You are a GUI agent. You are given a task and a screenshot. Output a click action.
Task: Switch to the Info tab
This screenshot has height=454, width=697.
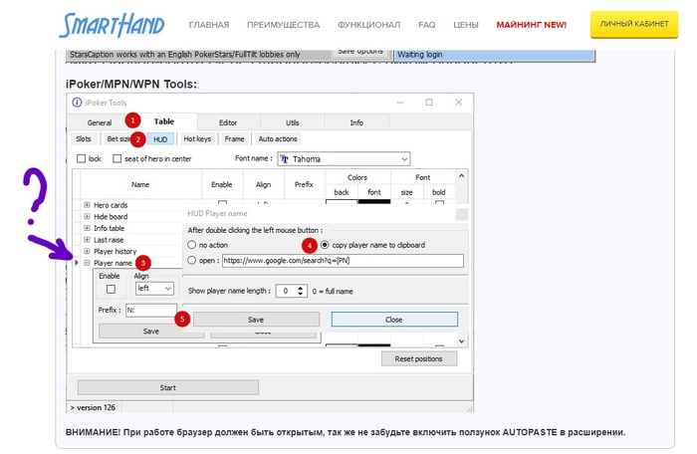[356, 122]
